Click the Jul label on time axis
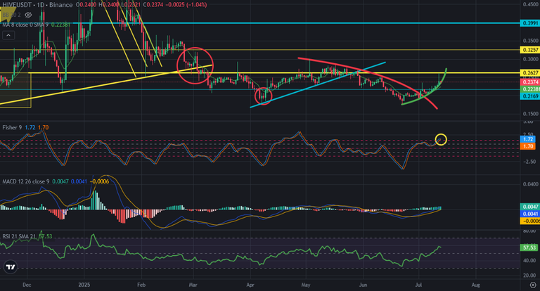The height and width of the screenshot is (291, 540). [x=418, y=285]
